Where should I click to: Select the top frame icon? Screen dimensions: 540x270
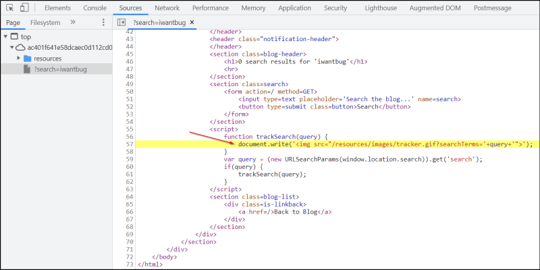click(14, 36)
